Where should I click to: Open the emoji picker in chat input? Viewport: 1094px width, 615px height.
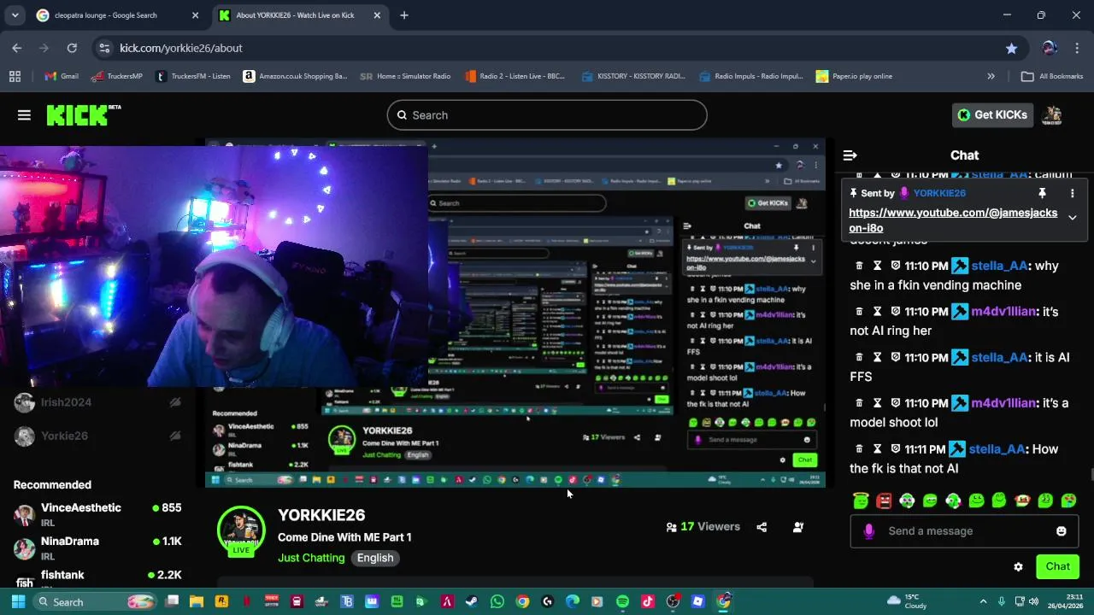[1061, 531]
